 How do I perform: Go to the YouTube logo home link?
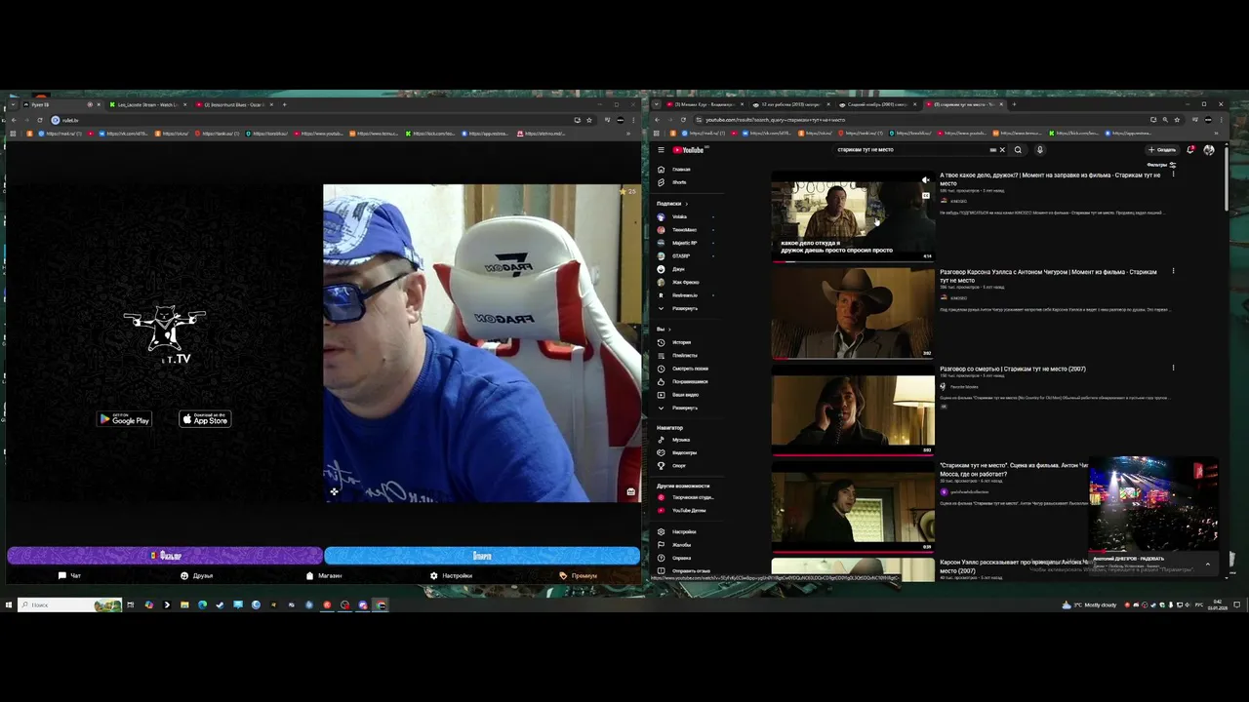coord(689,150)
